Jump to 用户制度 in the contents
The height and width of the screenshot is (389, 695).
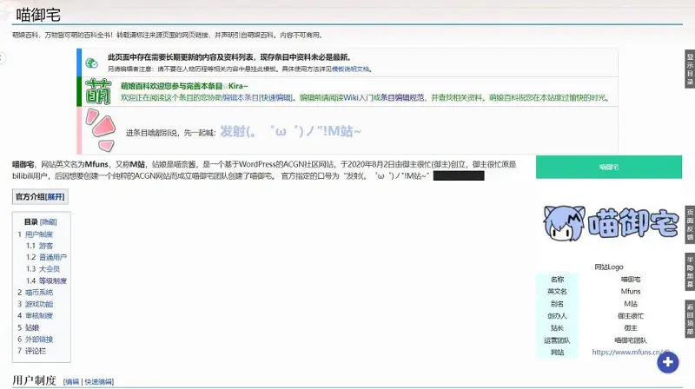point(39,234)
